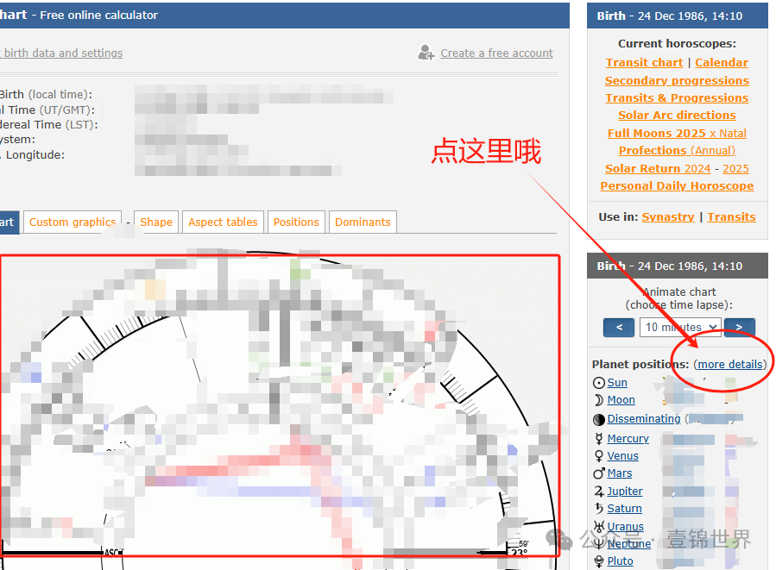Use chart in Transits
This screenshot has height=570, width=776.
click(731, 217)
